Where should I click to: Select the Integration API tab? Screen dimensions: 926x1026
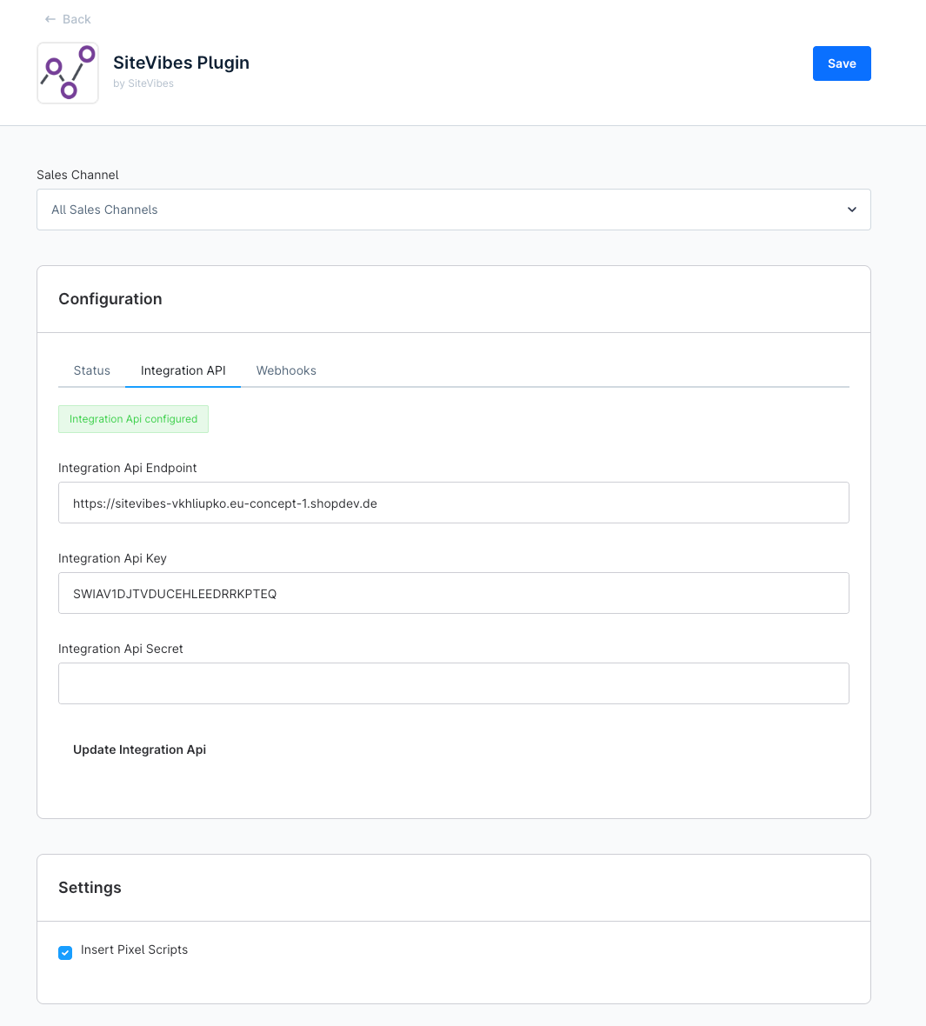(183, 370)
